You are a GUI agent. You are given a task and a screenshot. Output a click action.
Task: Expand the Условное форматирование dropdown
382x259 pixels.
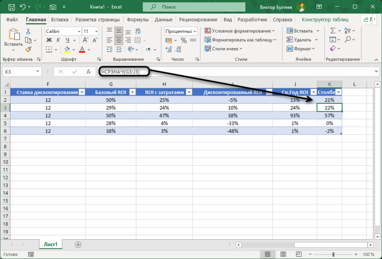pyautogui.click(x=274, y=31)
